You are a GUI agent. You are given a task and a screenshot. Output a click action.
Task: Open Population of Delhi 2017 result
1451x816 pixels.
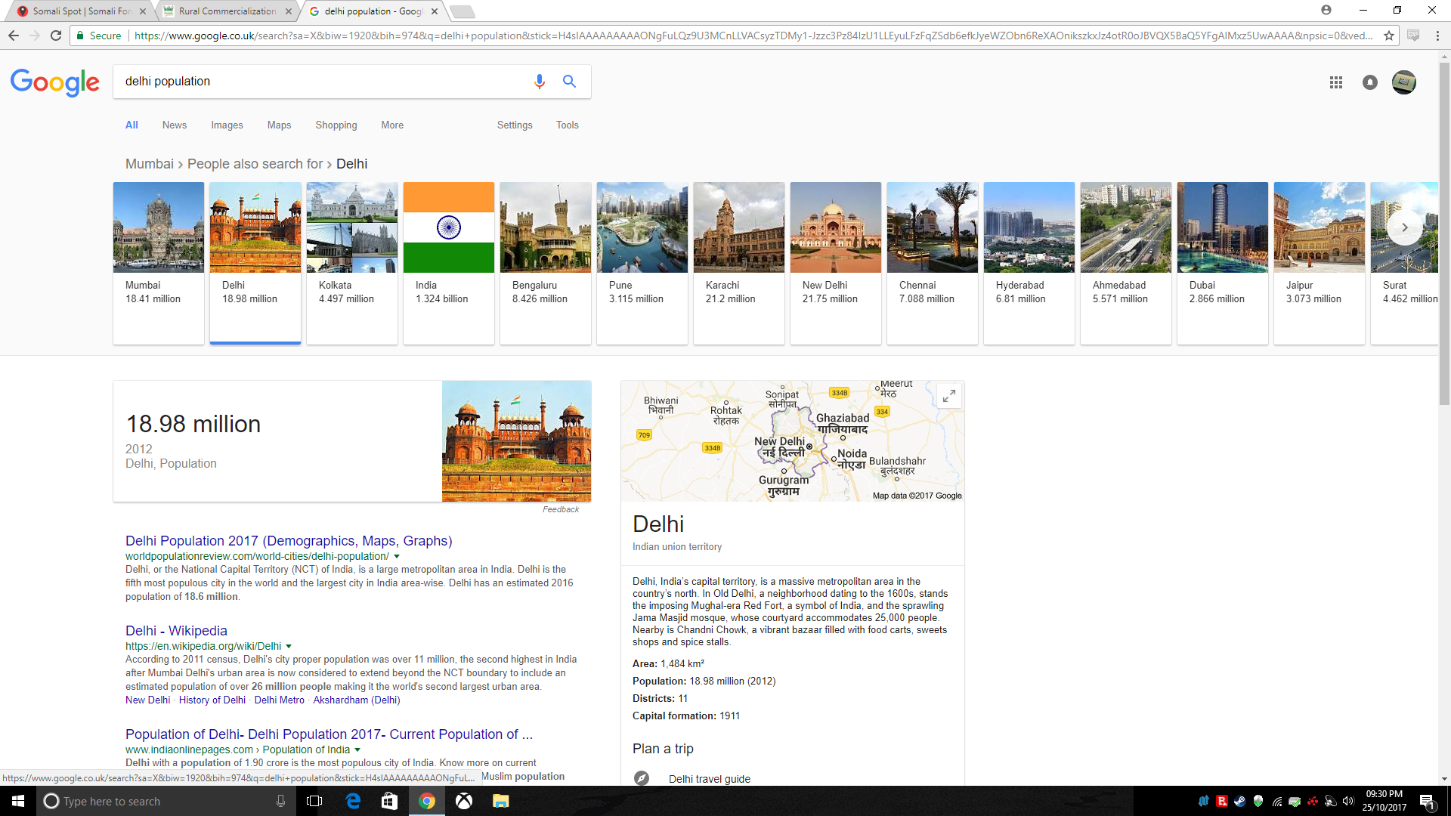(x=329, y=734)
